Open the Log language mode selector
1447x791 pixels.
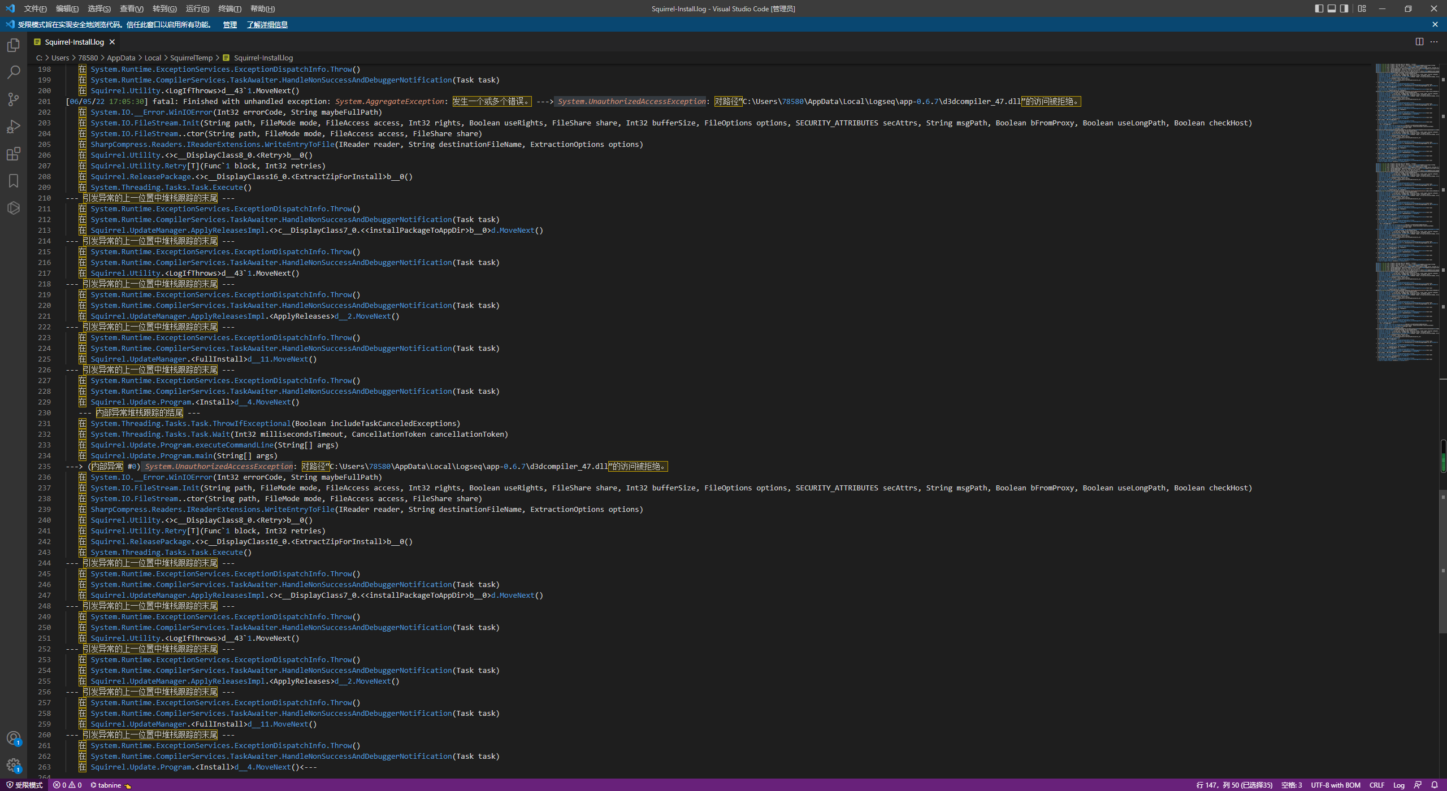click(x=1399, y=785)
